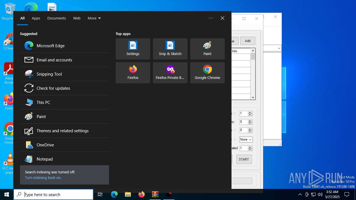This screenshot has height=200, width=356.
Task: Switch to Documents search tab
Action: tap(56, 18)
